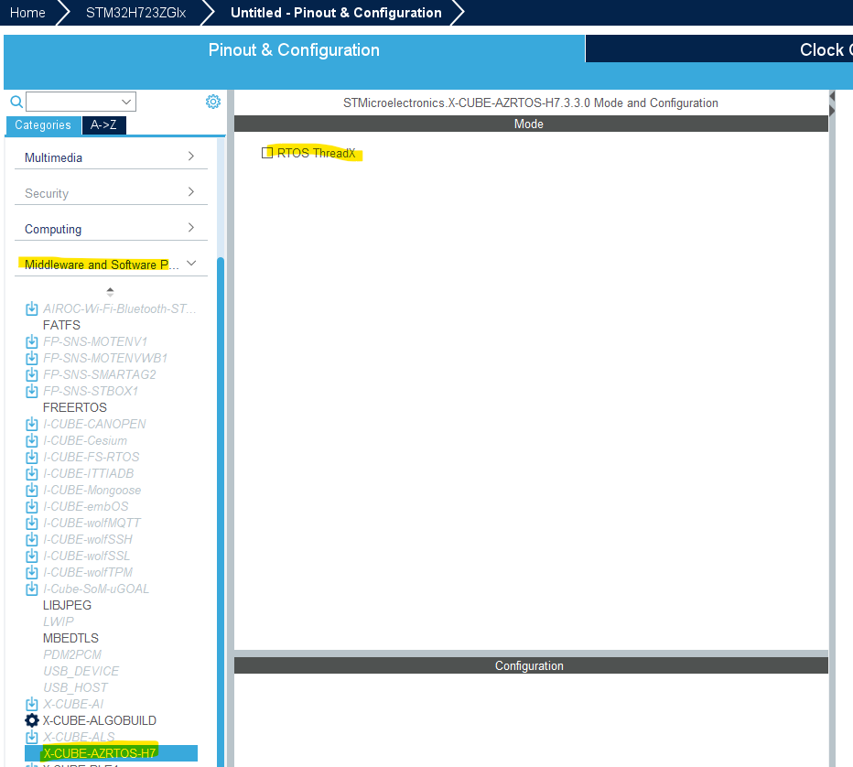The image size is (853, 767).
Task: Click download icon beside AIROC-Wi-Fi-Bluetooth
Action: coord(32,309)
